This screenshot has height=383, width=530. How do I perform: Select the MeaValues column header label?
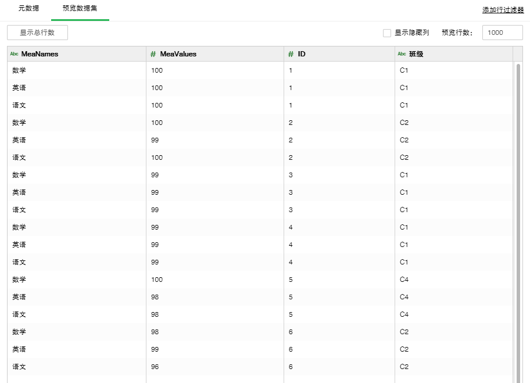(x=178, y=54)
